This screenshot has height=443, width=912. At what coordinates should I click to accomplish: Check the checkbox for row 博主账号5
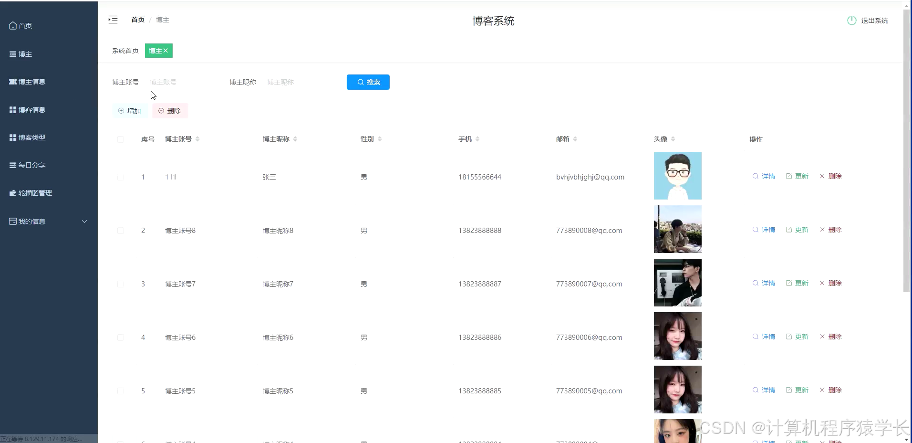click(x=121, y=391)
